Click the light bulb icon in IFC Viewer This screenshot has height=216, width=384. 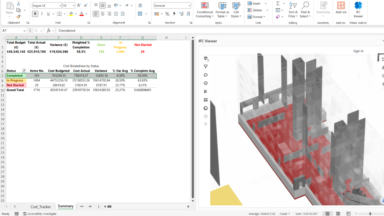[x=206, y=124]
